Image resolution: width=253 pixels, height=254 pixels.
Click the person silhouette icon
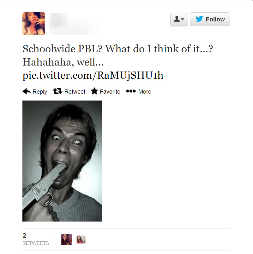pos(177,19)
